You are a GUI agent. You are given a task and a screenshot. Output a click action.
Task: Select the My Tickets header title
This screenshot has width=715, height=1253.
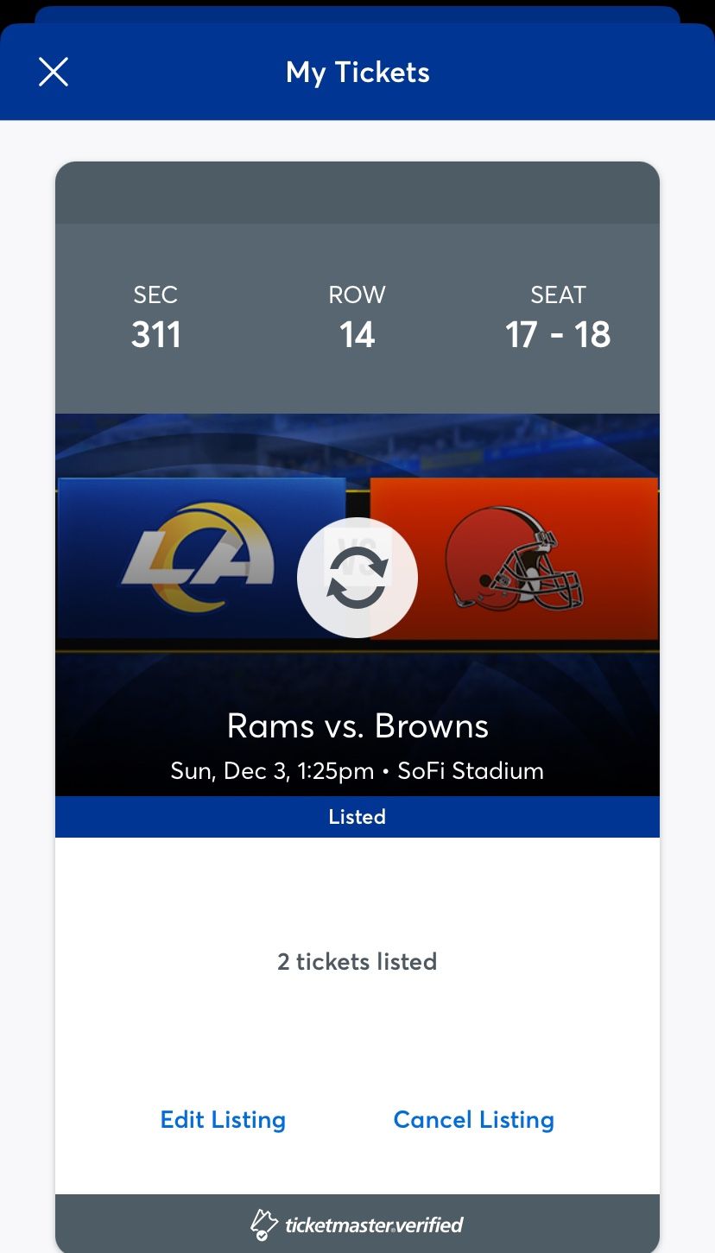357,73
